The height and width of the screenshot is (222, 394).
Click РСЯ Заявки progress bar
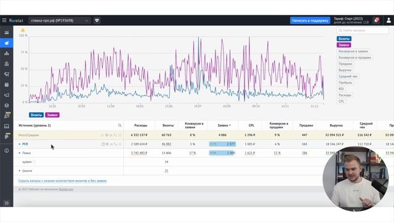coord(222,144)
